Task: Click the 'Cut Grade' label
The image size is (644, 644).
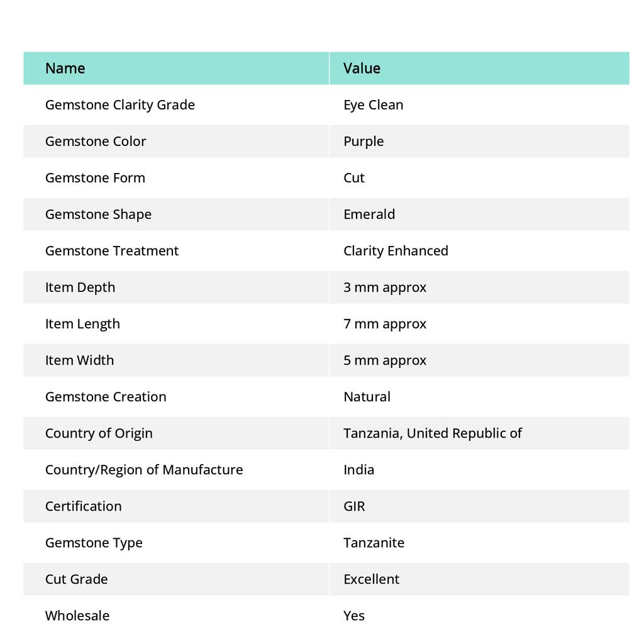Action: coord(76,579)
